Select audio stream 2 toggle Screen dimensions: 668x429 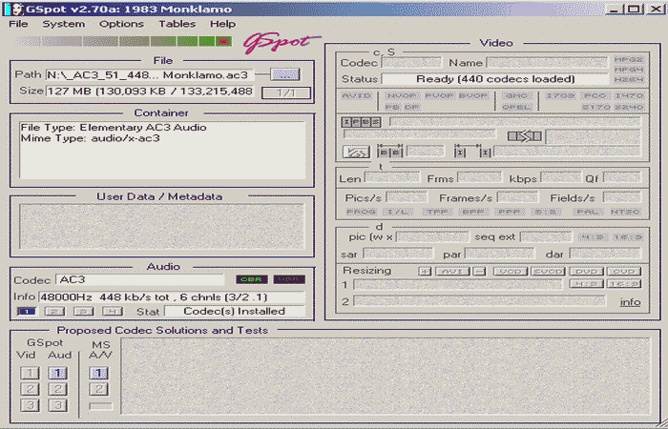coord(56,311)
